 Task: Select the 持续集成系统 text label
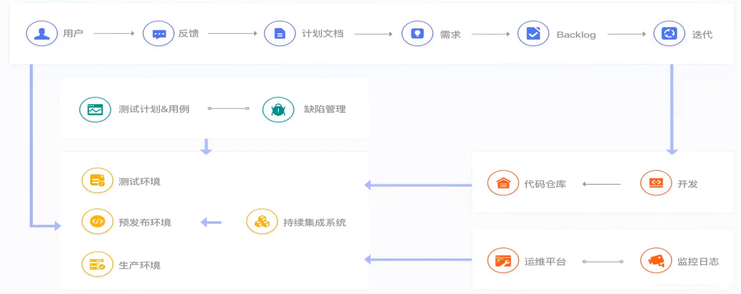pyautogui.click(x=315, y=223)
